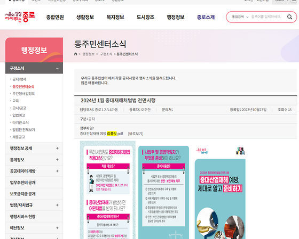This screenshot has width=299, height=239.
Task: Click the post title 2024년 1월 중대재해처벌법 전면시행
Action: pyautogui.click(x=118, y=101)
